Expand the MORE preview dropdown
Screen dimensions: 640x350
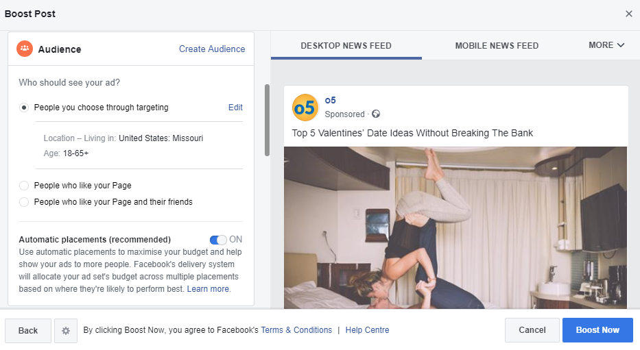pos(606,45)
